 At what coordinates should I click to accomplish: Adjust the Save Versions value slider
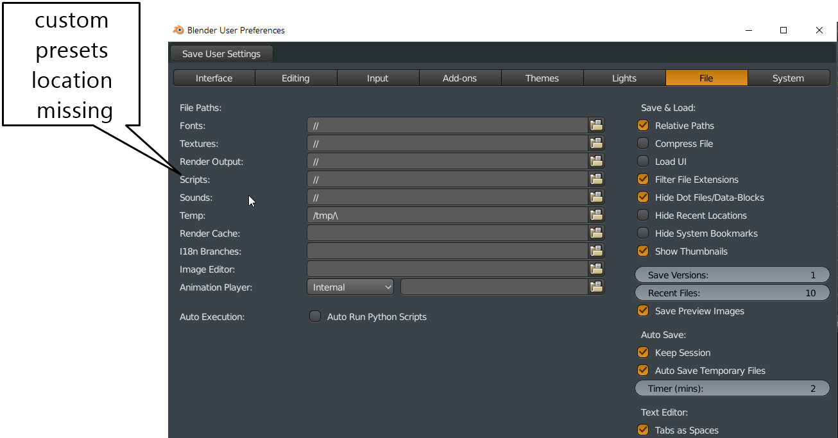[732, 275]
